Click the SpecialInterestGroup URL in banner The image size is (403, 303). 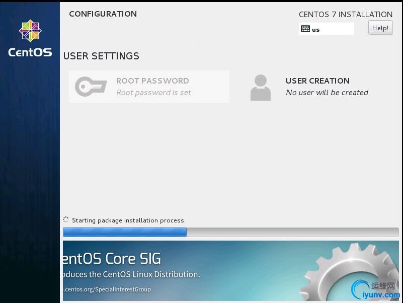(107, 289)
